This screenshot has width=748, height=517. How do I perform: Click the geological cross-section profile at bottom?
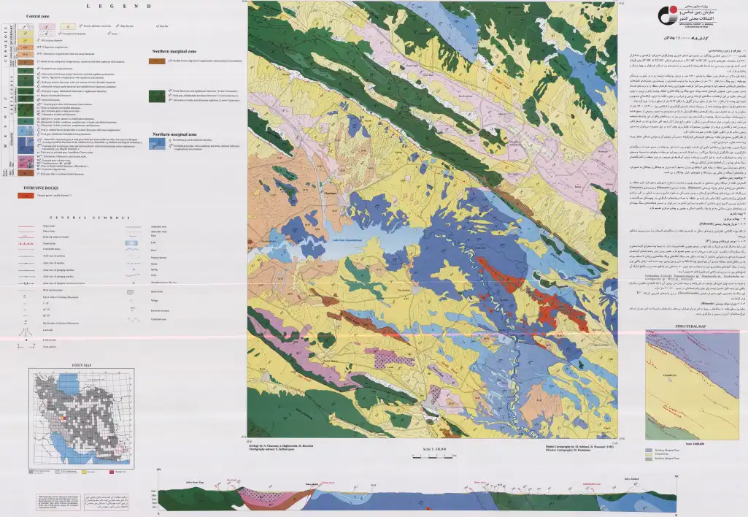point(417,494)
